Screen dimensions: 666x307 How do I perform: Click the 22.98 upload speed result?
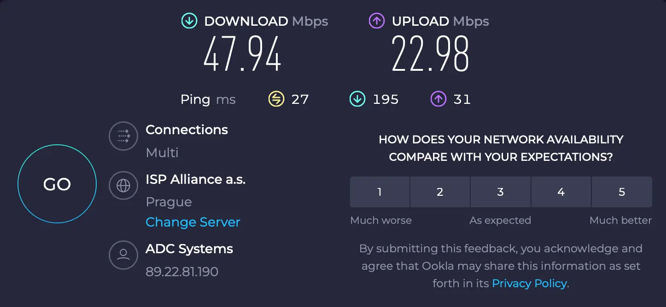pos(430,54)
